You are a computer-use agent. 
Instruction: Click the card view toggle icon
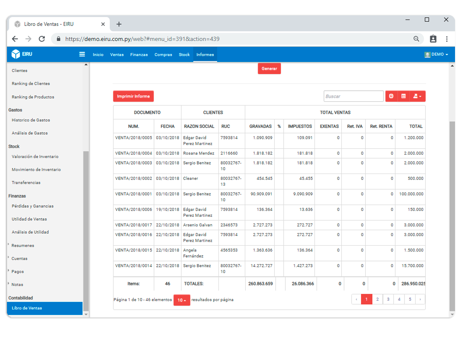pos(403,96)
